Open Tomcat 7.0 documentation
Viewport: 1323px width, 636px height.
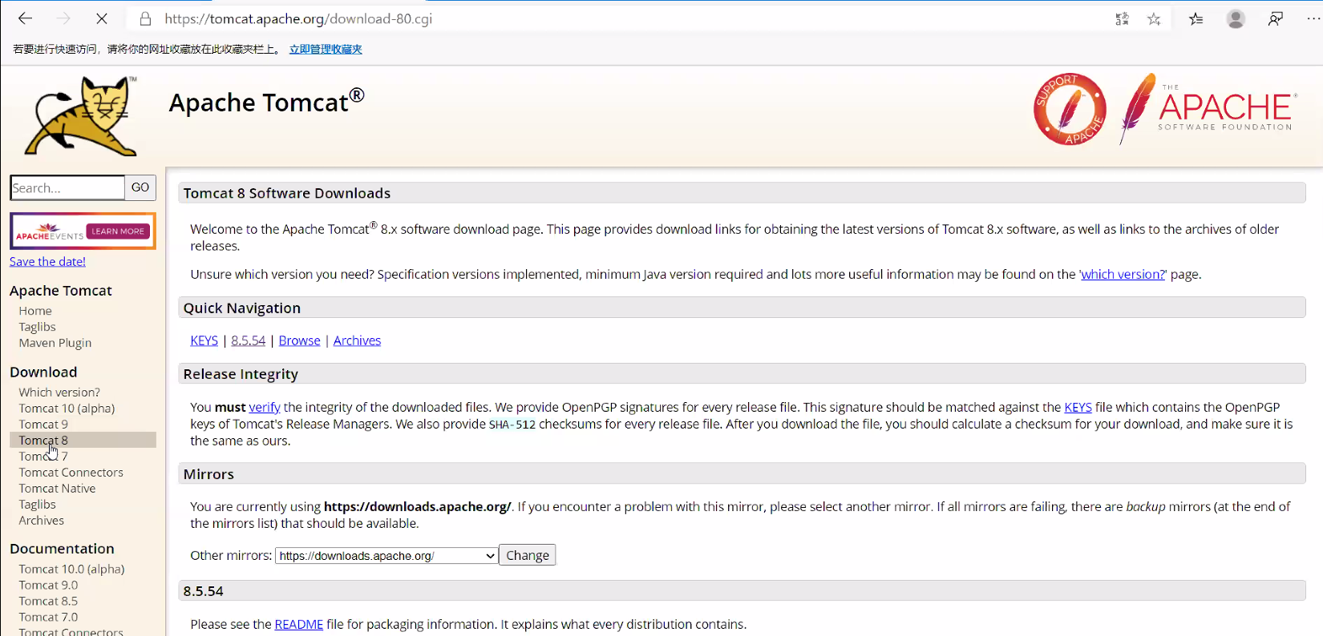48,618
